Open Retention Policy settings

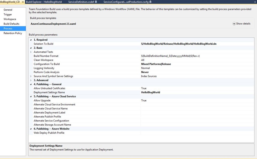coord(13,33)
